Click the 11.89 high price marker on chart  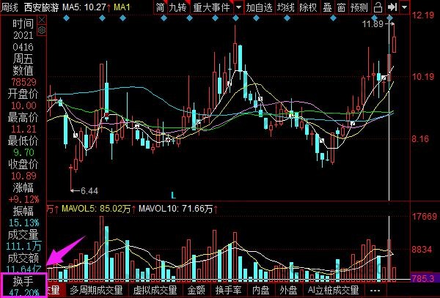tap(373, 24)
